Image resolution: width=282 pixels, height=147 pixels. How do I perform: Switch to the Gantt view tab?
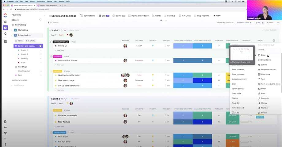(156, 16)
